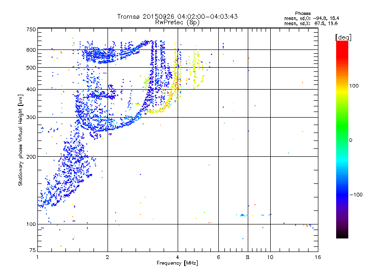This screenshot has height=280, width=374.
Task: Click the x-axis label 'Frequency [MHz]'
Action: click(177, 263)
